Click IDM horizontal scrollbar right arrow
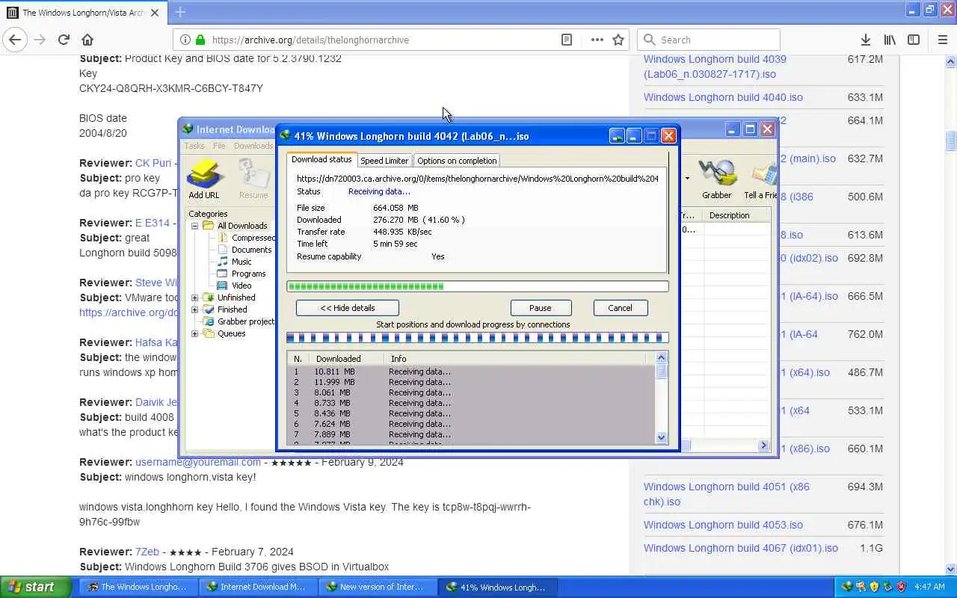Image resolution: width=957 pixels, height=598 pixels. tap(763, 446)
